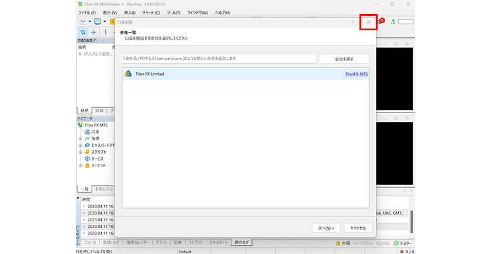
Task: Open the TitanFX-MT5 link
Action: [x=357, y=74]
